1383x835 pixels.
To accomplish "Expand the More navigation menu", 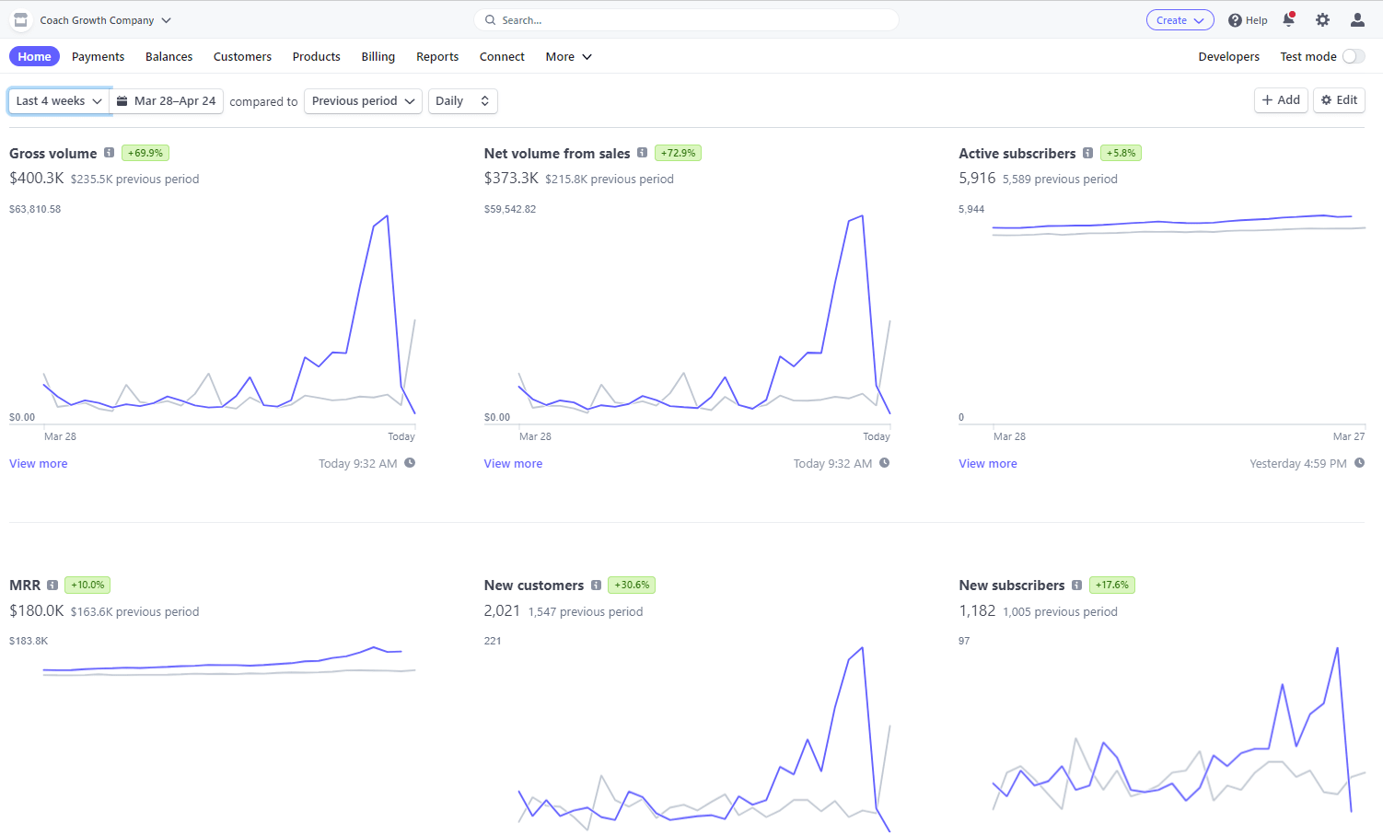I will click(x=568, y=57).
